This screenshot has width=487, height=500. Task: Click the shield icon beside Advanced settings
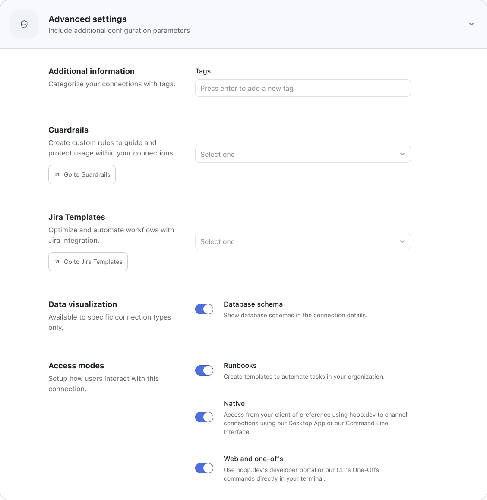[x=24, y=24]
